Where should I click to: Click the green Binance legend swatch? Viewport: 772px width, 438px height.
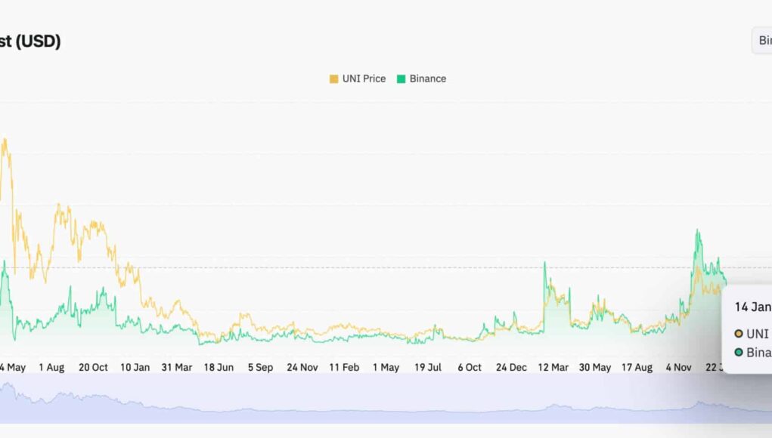click(402, 79)
